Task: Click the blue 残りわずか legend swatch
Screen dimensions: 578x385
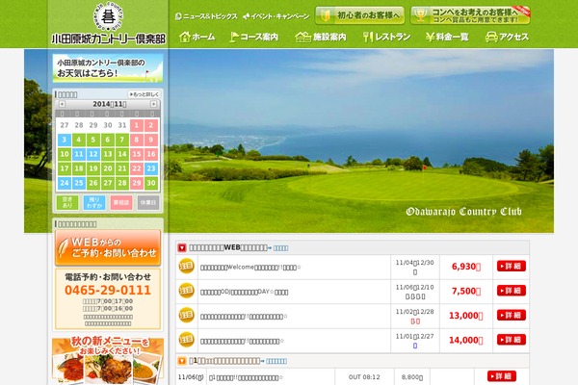Action: click(x=94, y=203)
